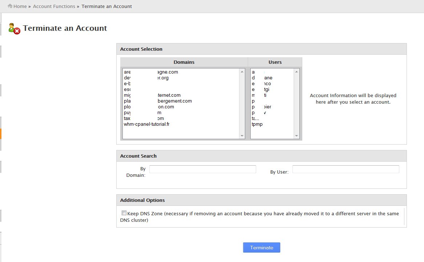Open the Home breadcrumb link
424x262 pixels.
[20, 6]
